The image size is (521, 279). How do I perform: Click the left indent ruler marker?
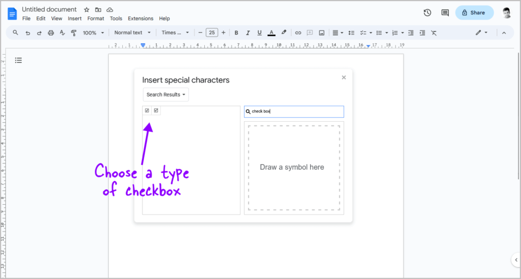[x=143, y=45]
